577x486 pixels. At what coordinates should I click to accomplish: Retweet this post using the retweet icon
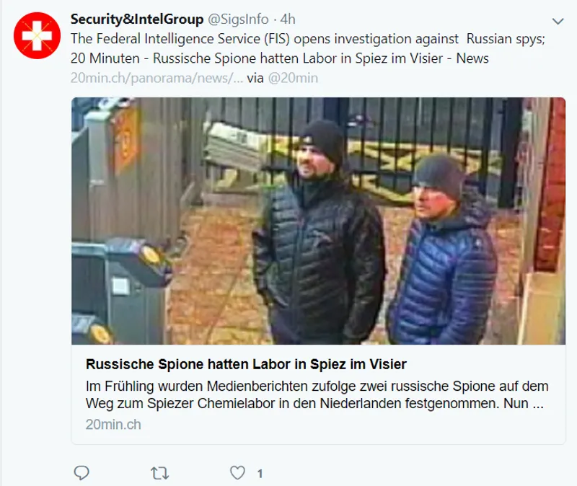(159, 472)
